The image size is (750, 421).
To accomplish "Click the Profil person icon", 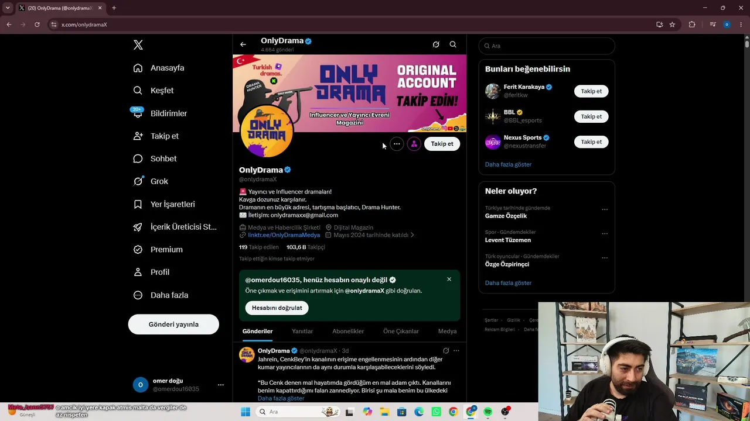I will (138, 272).
